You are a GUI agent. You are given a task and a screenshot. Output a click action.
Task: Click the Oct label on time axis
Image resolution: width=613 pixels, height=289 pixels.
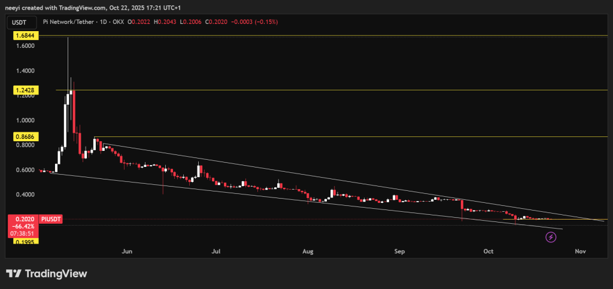[488, 252]
